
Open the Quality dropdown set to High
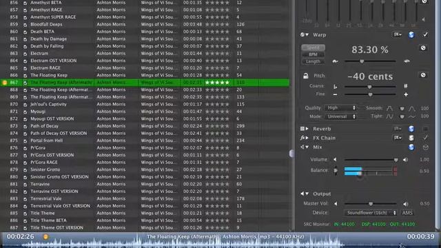341,107
